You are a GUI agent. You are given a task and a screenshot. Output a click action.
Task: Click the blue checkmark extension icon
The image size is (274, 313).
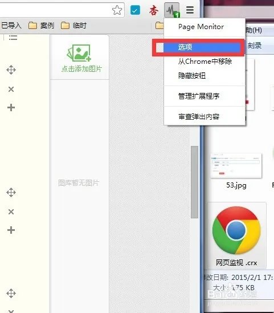pos(135,10)
